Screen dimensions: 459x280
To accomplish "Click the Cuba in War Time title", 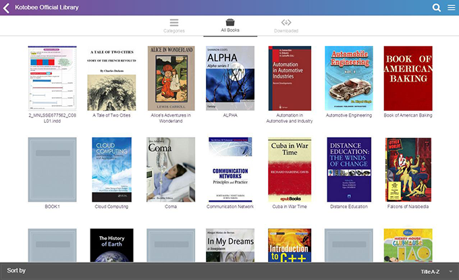I will click(x=289, y=206).
